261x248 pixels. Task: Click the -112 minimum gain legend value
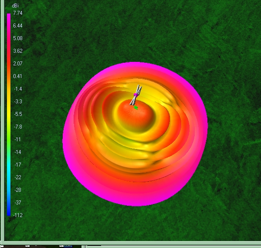(x=17, y=215)
